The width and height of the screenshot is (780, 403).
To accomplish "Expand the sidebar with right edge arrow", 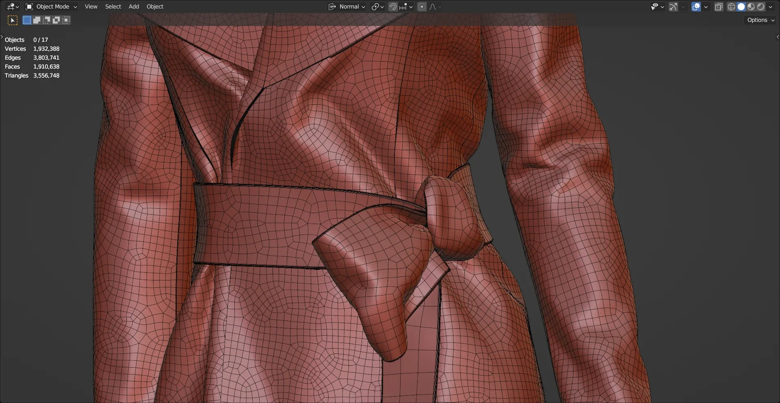I will click(x=778, y=37).
